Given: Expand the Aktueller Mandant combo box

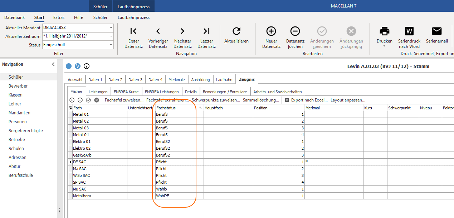Looking at the screenshot, I should click(111, 28).
